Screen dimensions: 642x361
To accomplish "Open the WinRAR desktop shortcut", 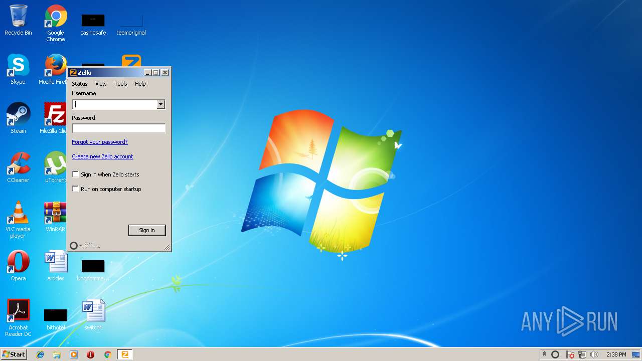I will point(55,217).
